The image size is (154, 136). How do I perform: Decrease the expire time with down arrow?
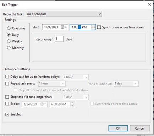click(x=72, y=105)
